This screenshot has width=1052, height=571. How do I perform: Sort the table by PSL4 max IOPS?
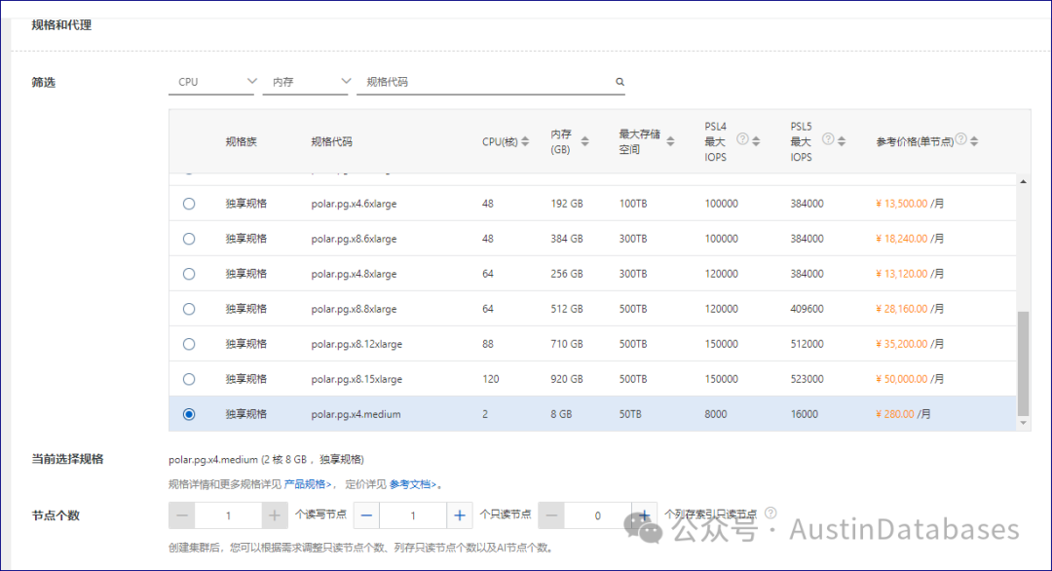tap(756, 141)
